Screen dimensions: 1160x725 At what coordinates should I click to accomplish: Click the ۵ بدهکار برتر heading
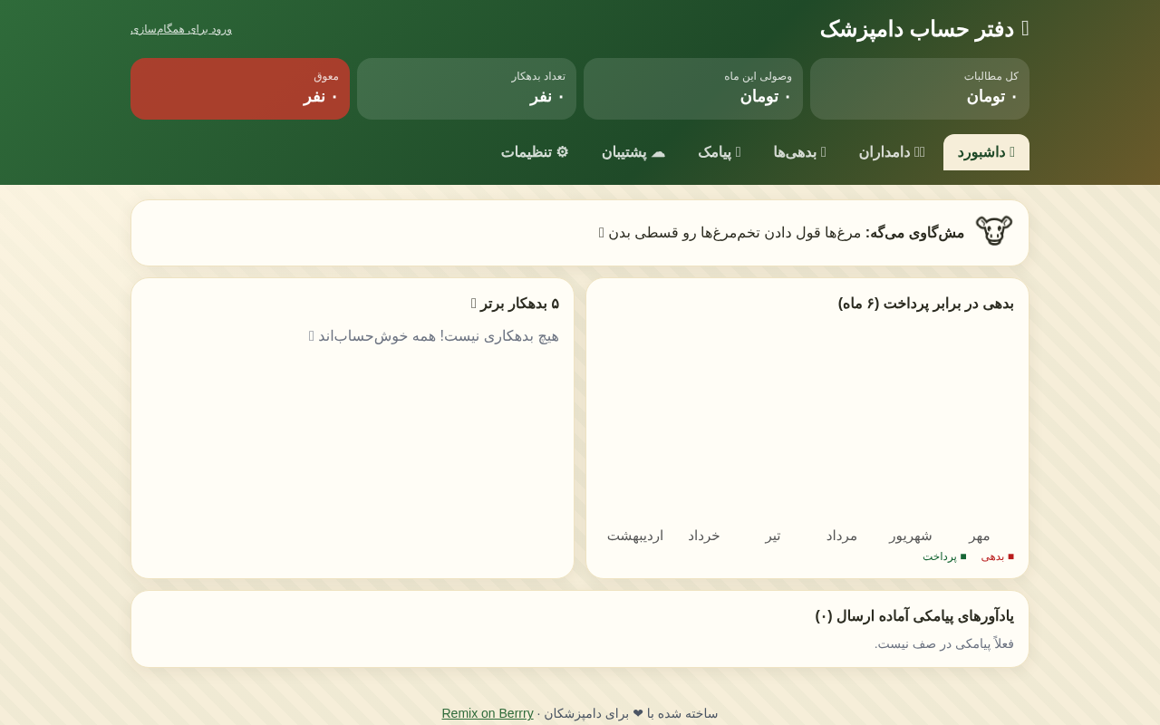tap(515, 304)
